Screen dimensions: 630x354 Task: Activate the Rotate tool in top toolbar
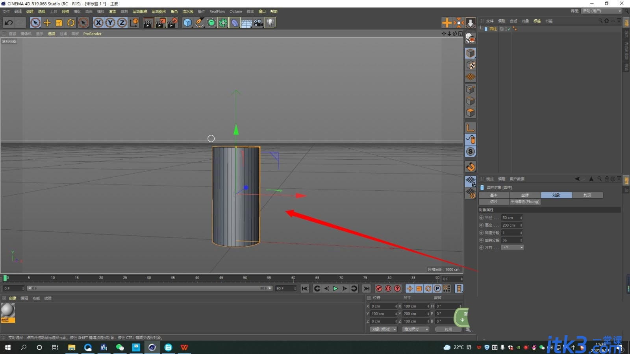[x=71, y=23]
